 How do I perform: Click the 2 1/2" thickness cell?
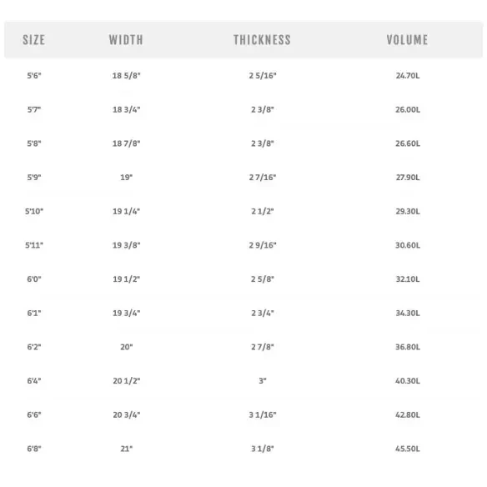tap(263, 211)
